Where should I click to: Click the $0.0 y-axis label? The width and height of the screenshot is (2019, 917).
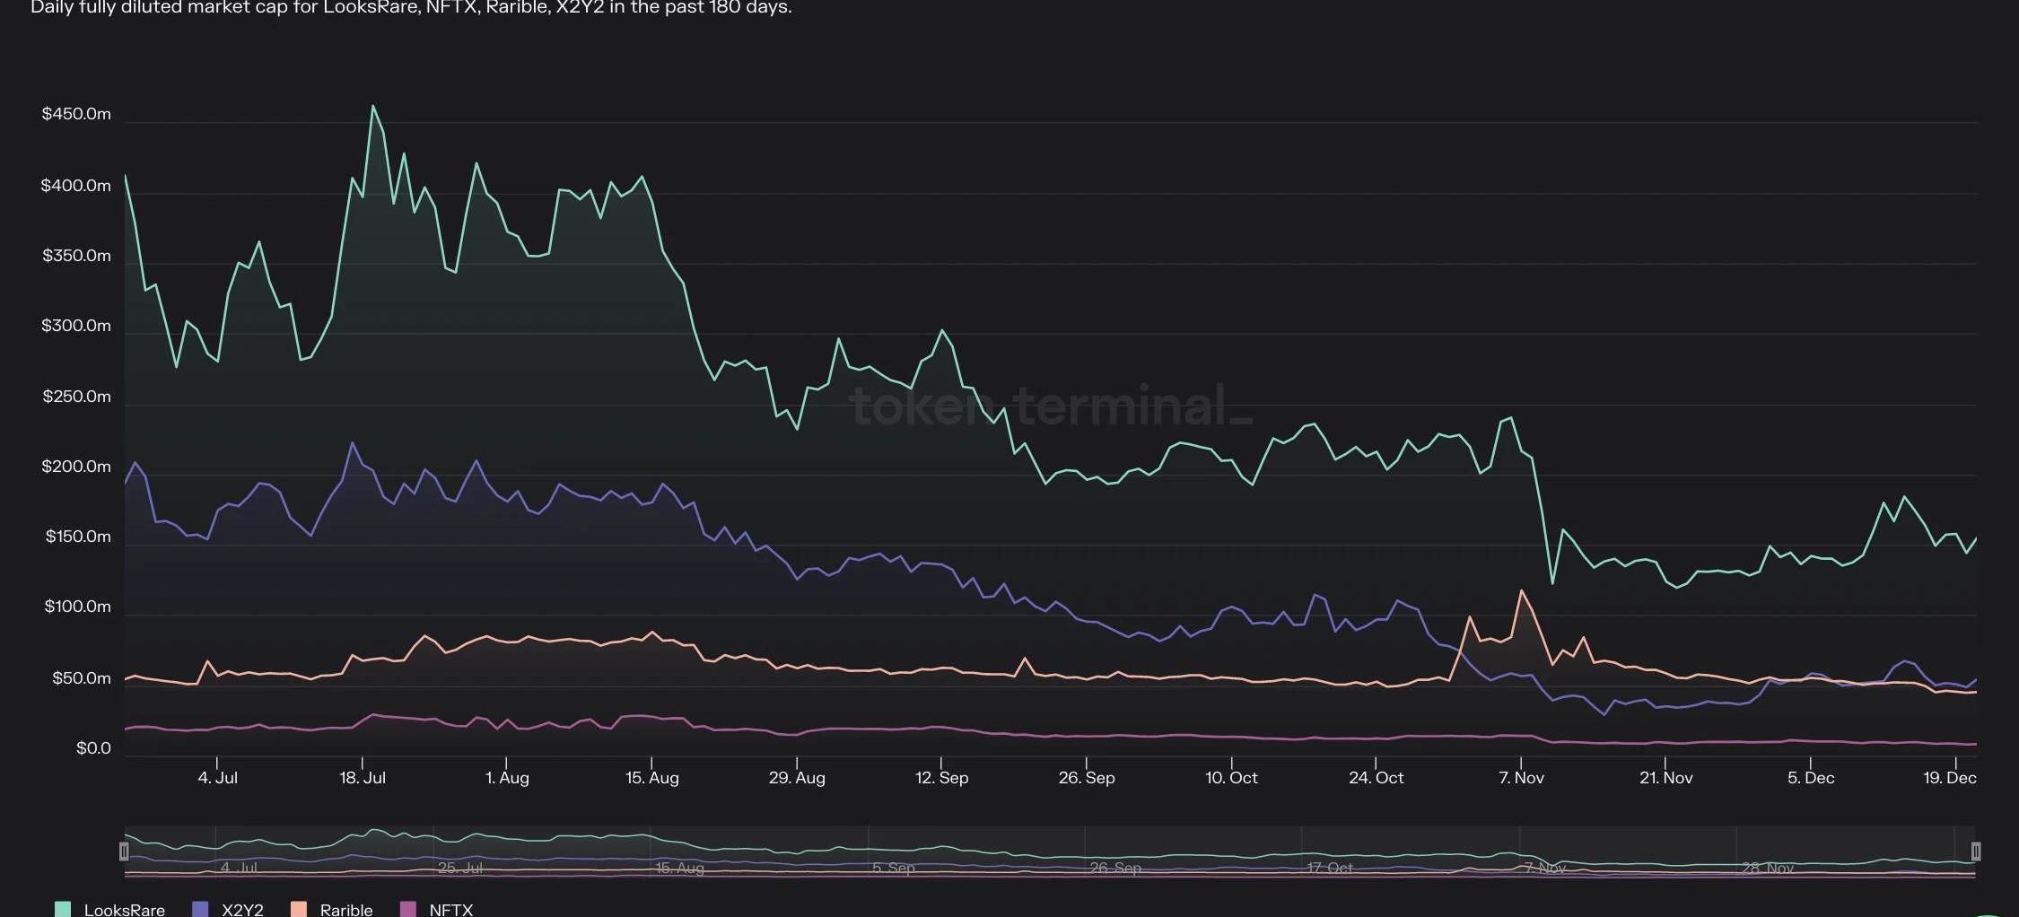click(x=93, y=748)
